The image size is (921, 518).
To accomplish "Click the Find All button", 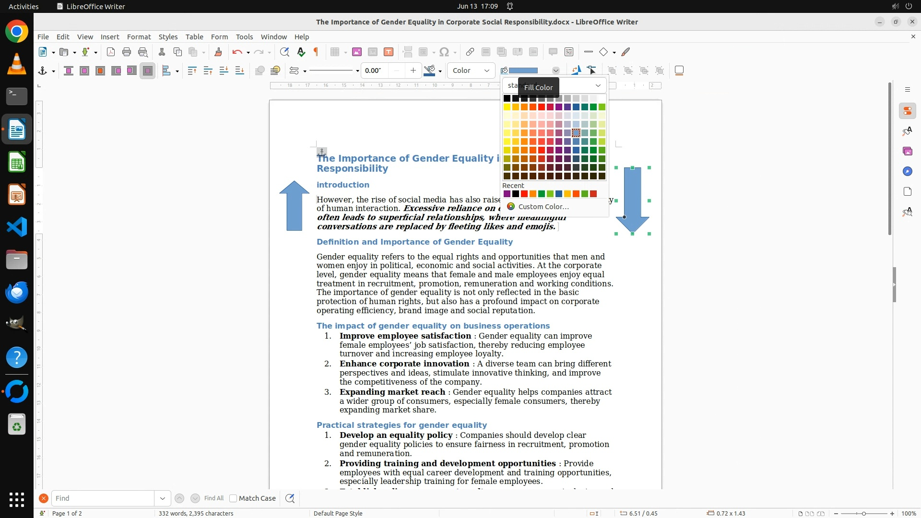I will (x=213, y=498).
